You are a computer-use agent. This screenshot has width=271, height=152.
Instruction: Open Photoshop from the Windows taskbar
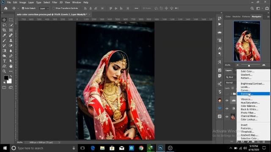(160, 148)
